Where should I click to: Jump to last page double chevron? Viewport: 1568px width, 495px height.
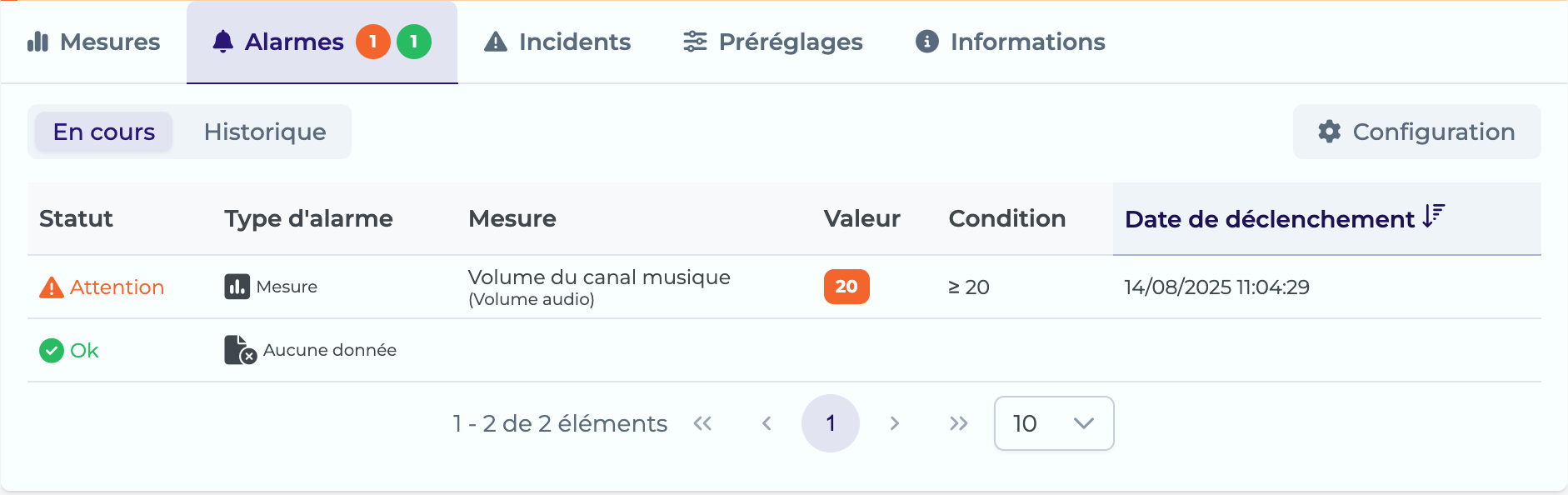pos(959,423)
